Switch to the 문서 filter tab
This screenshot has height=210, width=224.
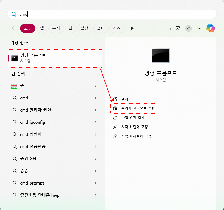(x=56, y=28)
